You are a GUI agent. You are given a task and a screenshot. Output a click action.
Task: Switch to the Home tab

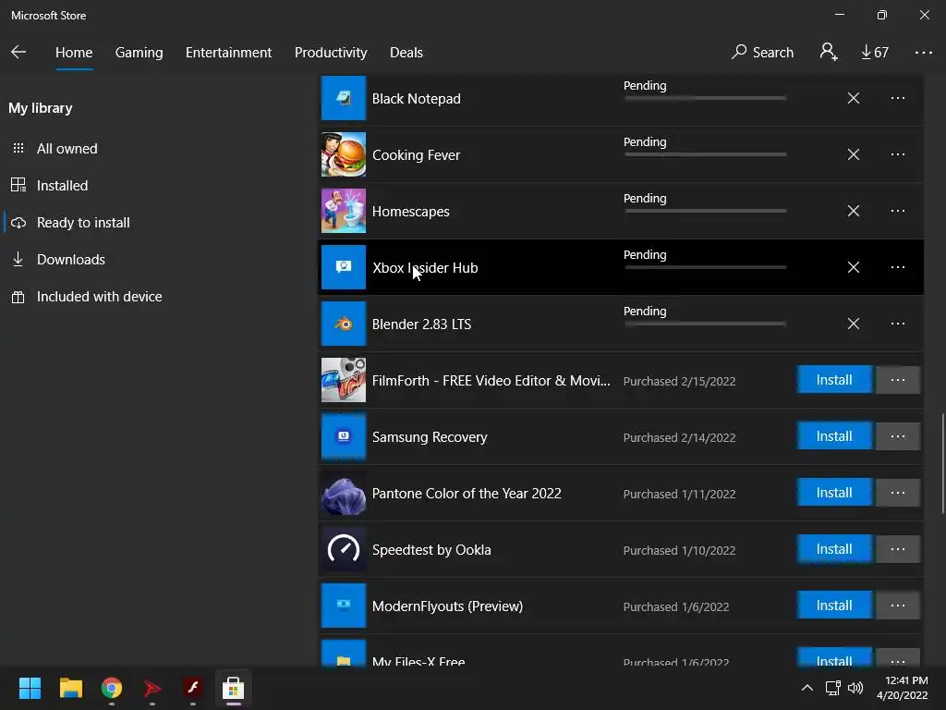[74, 53]
